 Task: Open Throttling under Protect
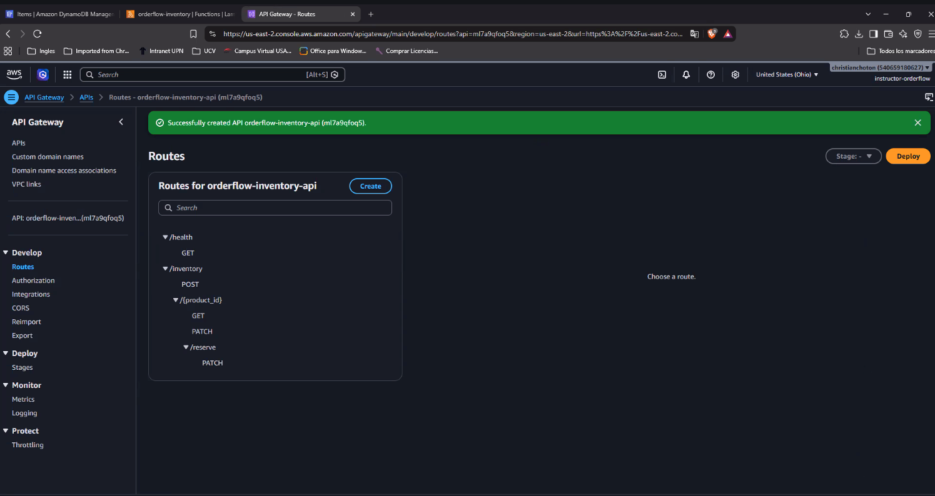28,445
